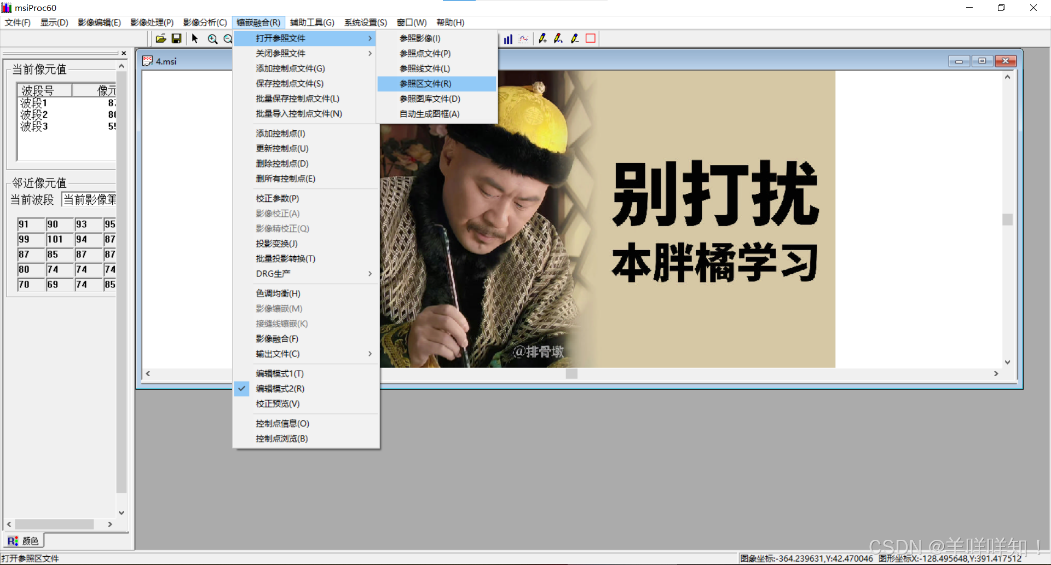Viewport: 1051px width, 565px height.
Task: Select 投影变换(J) menu item
Action: [x=305, y=244]
